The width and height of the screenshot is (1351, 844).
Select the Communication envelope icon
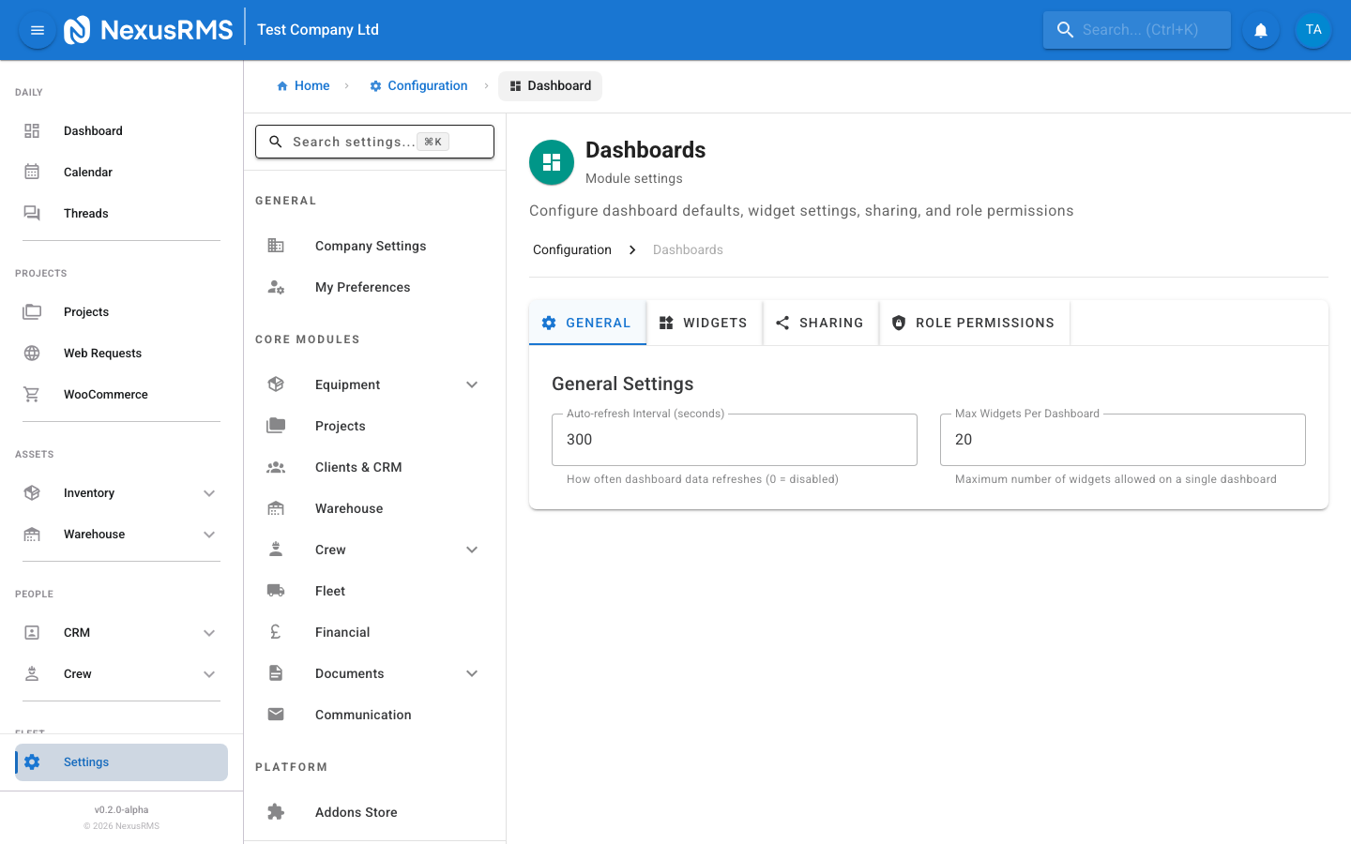[x=275, y=714]
